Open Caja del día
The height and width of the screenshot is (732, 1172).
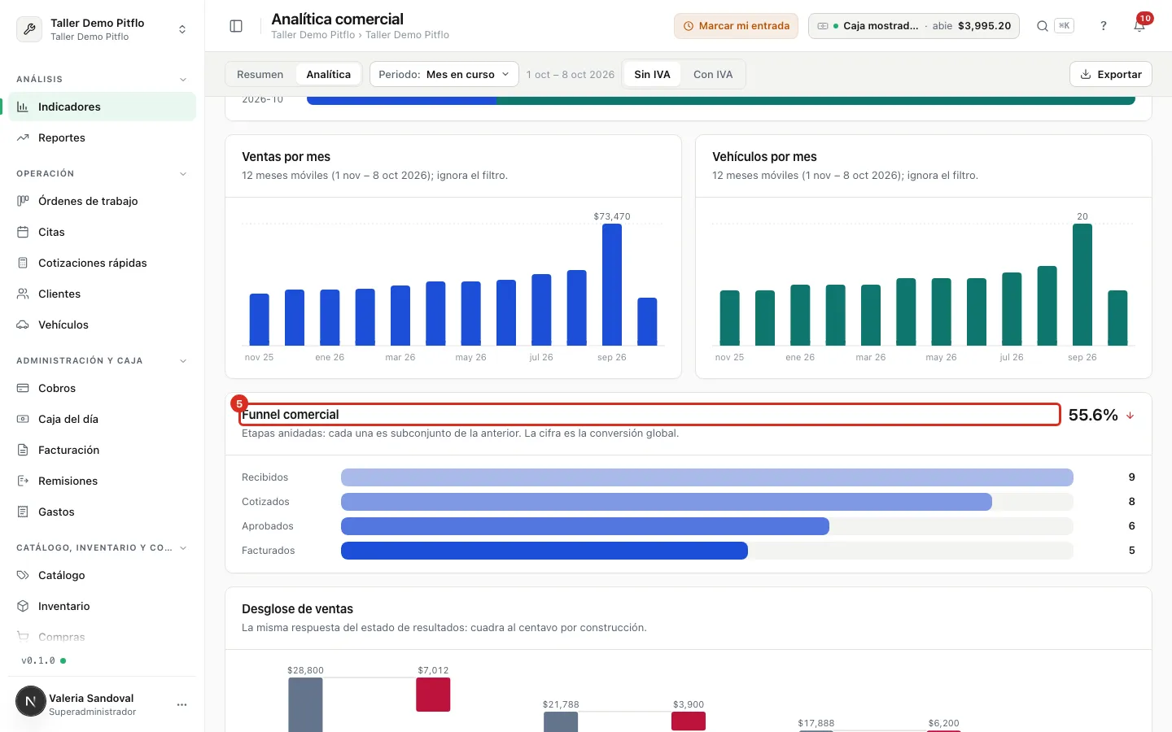click(102, 419)
